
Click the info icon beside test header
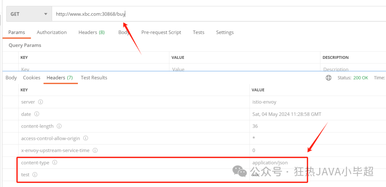click(35, 175)
